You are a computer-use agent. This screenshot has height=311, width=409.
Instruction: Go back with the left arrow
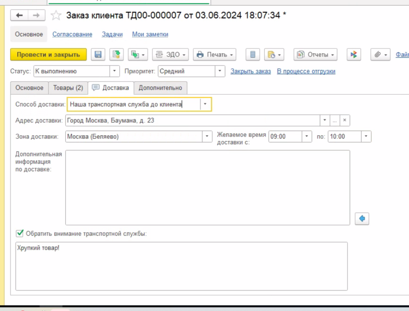click(20, 15)
